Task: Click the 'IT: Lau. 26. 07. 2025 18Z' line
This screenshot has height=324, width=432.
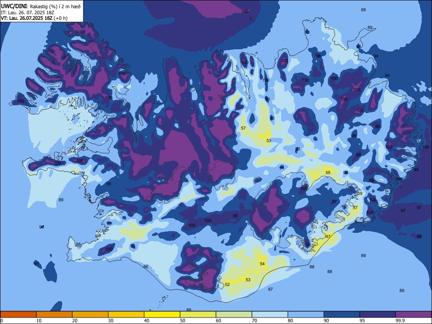Action: (27, 13)
